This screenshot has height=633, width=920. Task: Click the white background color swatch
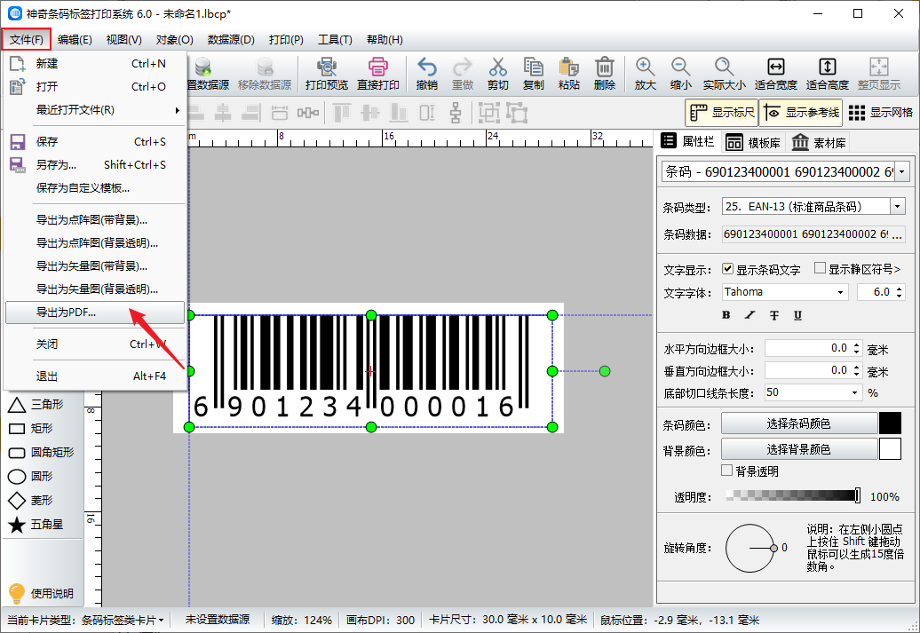[x=890, y=449]
